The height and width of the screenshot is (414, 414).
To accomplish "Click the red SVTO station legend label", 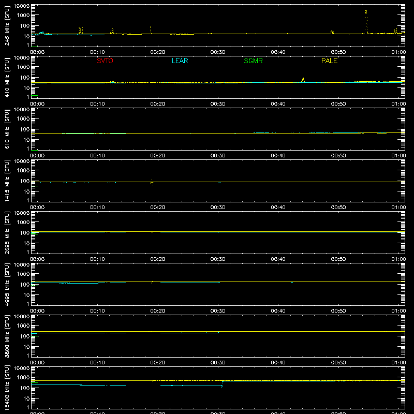I will [x=105, y=61].
